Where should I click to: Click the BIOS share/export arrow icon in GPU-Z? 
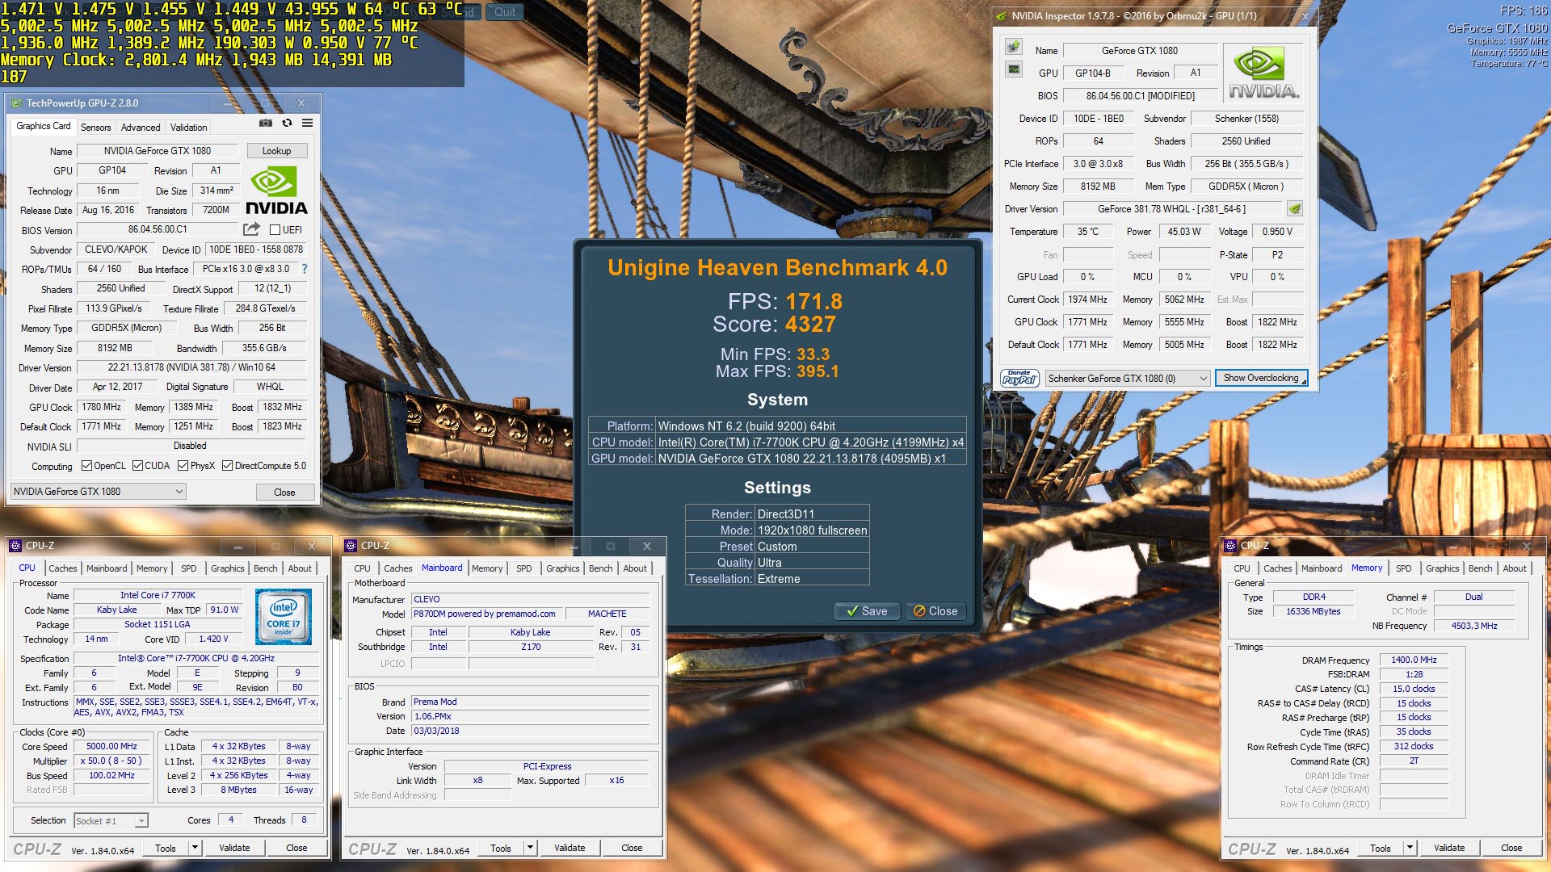pyautogui.click(x=252, y=229)
